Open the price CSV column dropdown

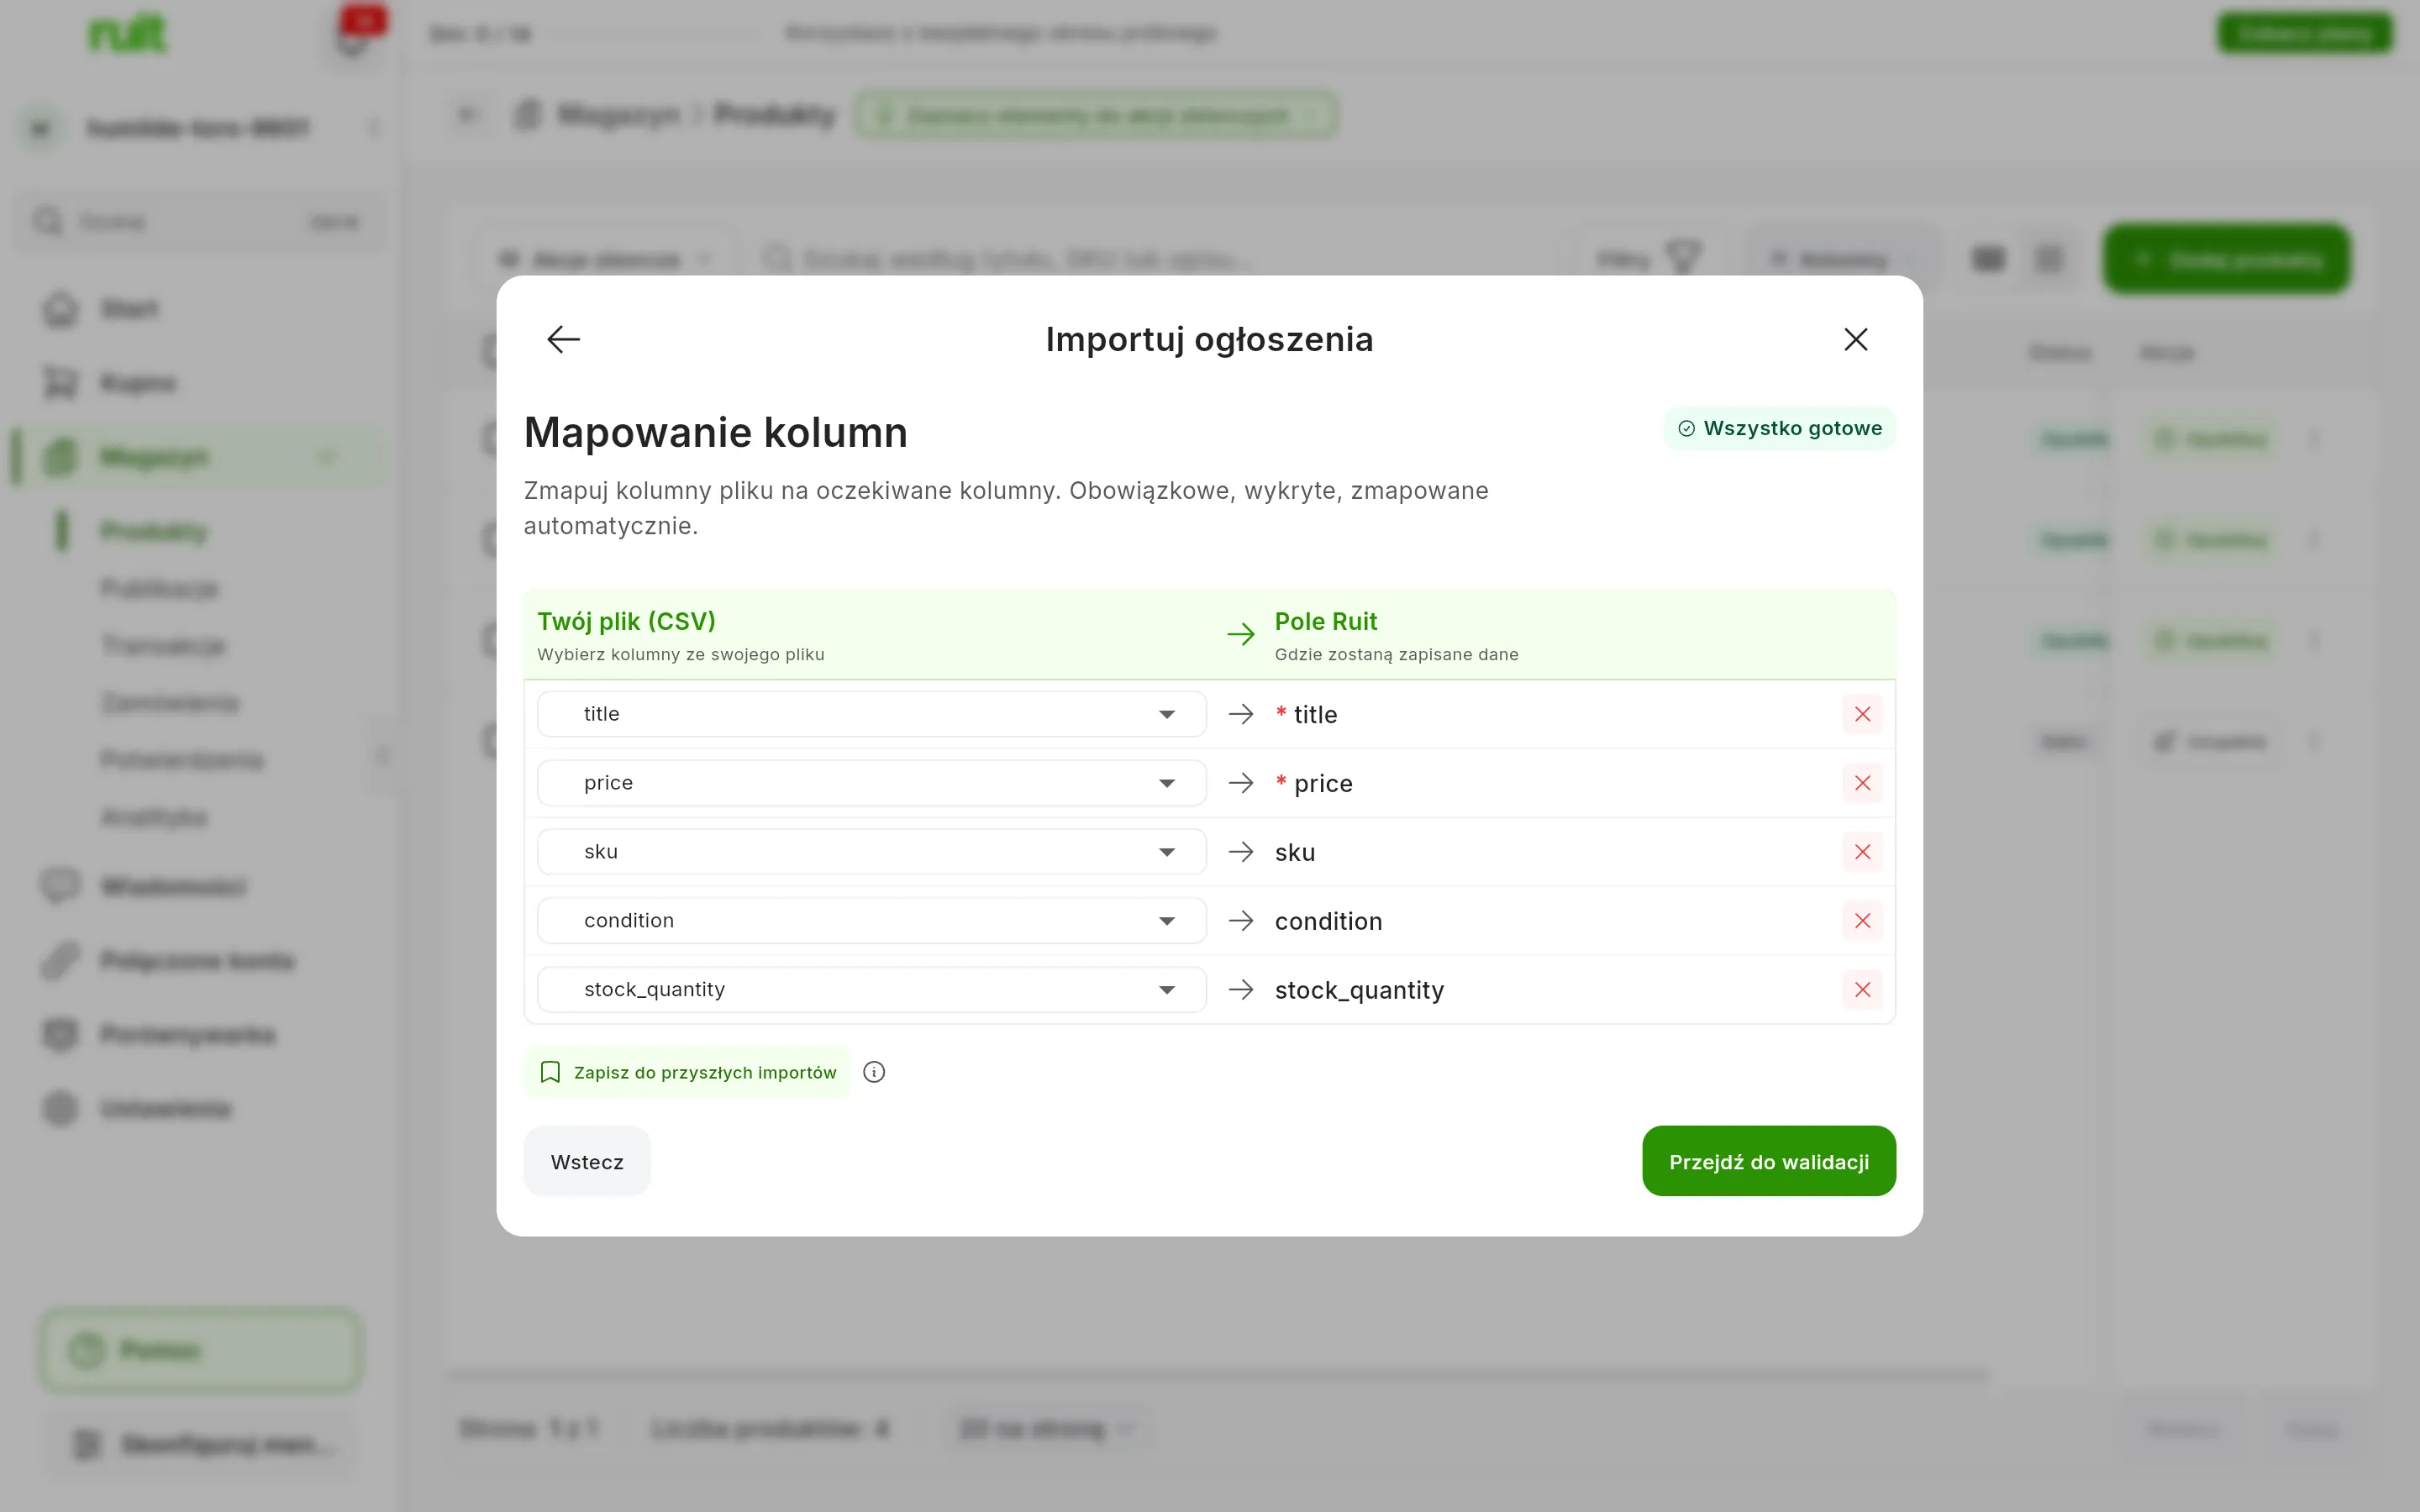871,783
